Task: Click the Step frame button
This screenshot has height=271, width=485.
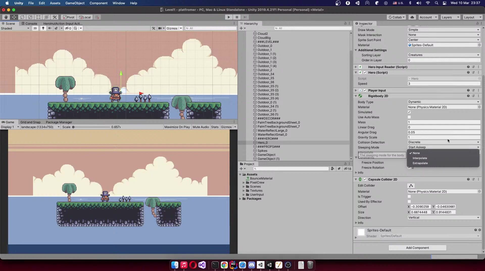Action: (245, 17)
